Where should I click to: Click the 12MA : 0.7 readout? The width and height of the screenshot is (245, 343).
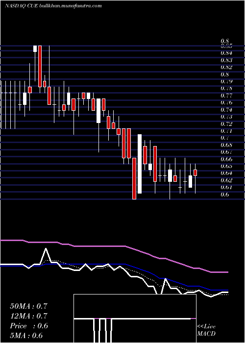pyautogui.click(x=28, y=316)
